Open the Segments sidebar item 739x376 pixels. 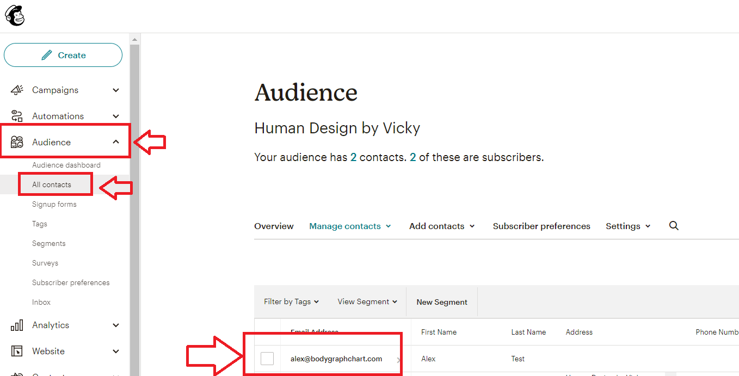[49, 243]
